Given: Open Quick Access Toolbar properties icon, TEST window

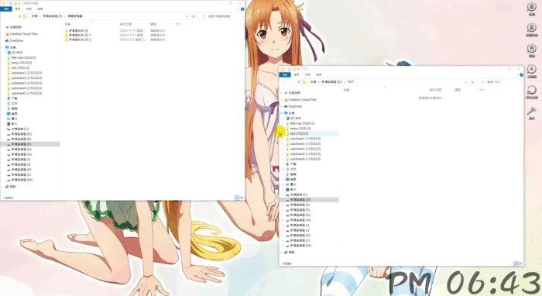Looking at the screenshot, I should [289, 69].
